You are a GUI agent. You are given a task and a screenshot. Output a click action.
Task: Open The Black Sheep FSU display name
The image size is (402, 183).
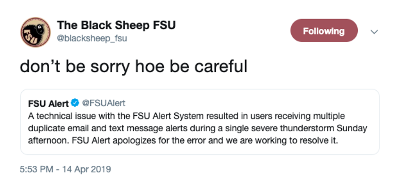click(116, 25)
